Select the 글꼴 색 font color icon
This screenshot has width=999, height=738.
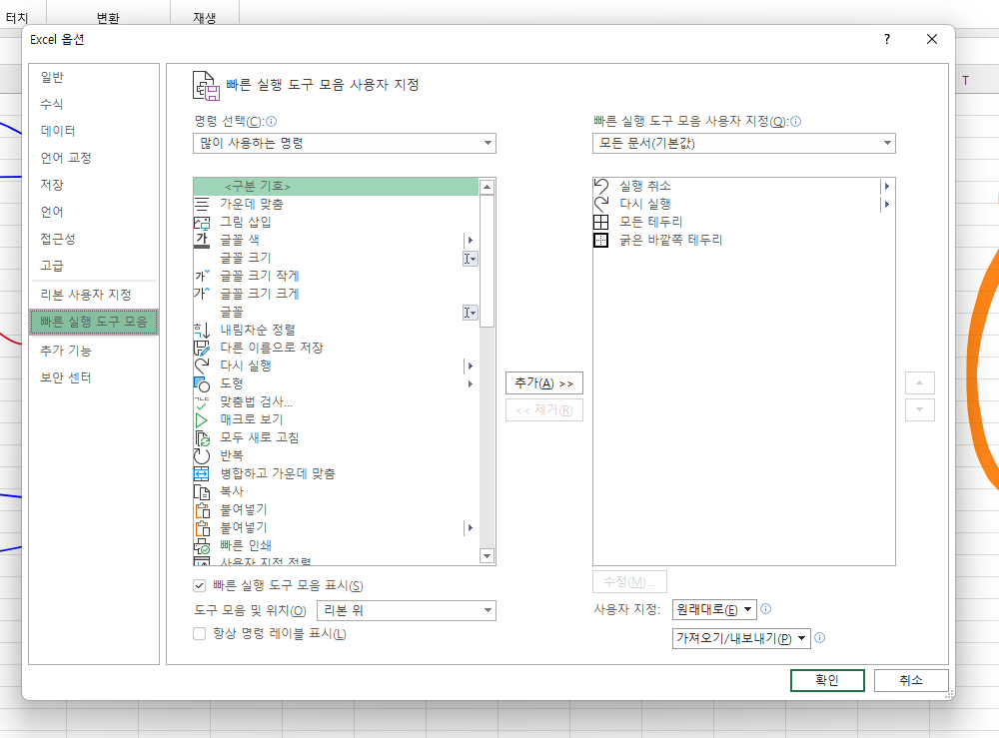click(202, 240)
